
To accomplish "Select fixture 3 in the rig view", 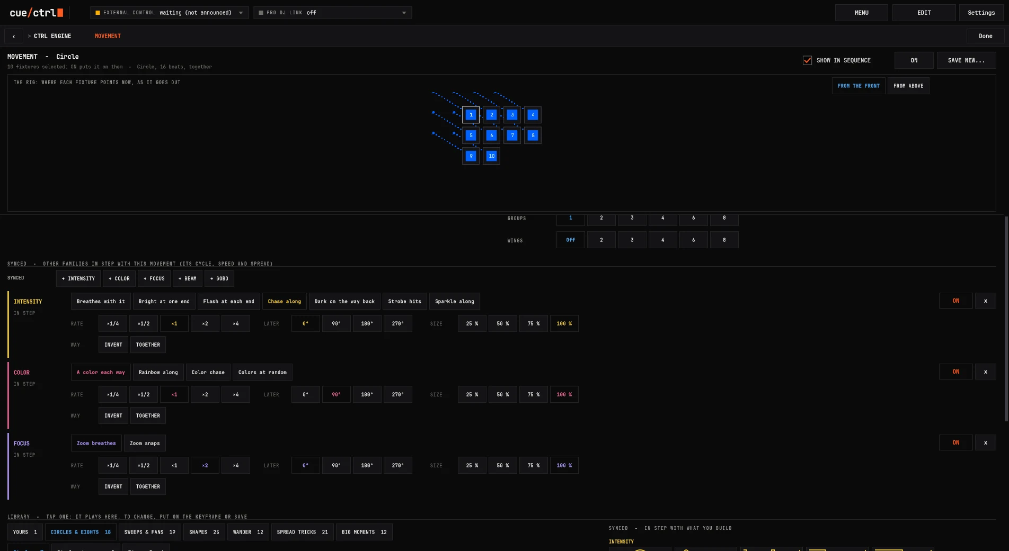I will tap(512, 115).
